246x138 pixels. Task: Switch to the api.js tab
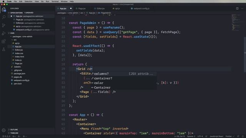click(117, 8)
